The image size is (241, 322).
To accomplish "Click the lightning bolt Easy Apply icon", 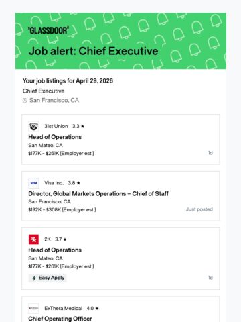I will coord(34,278).
